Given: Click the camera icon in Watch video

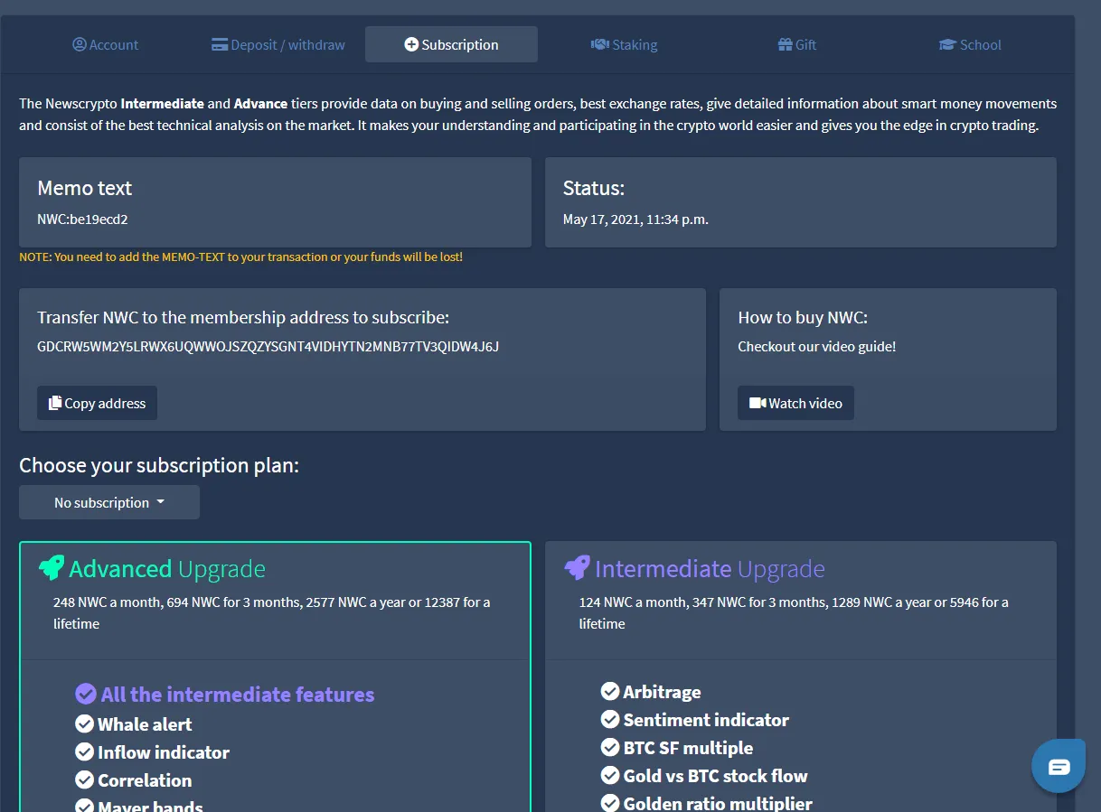Looking at the screenshot, I should 758,403.
